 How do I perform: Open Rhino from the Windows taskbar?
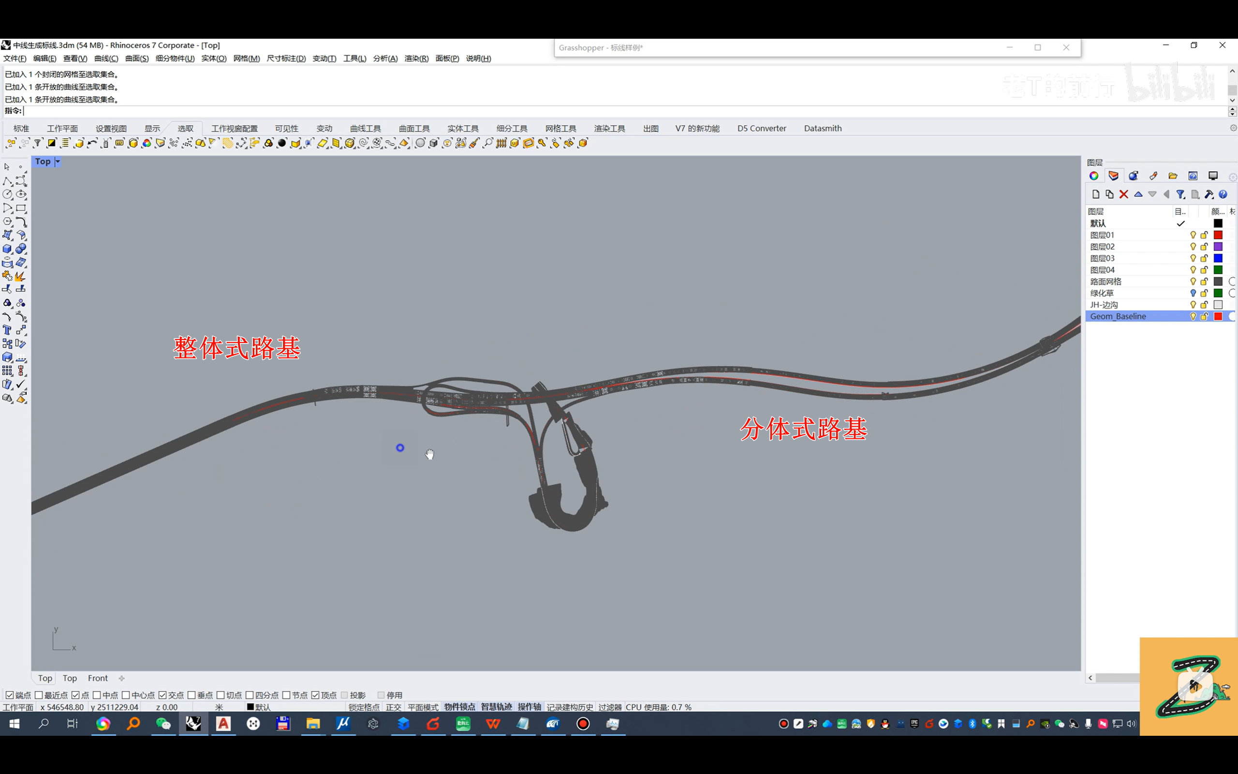tap(193, 723)
